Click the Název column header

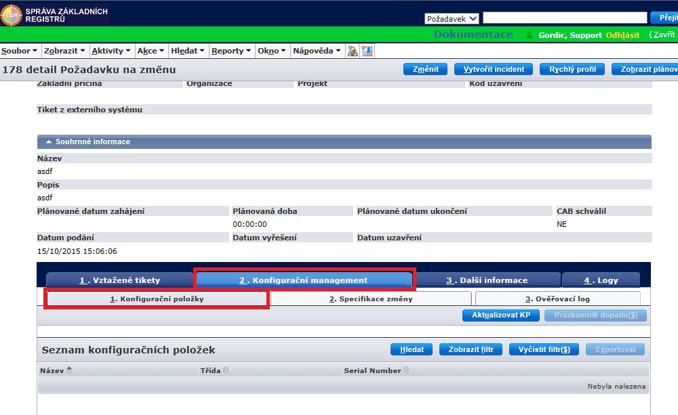coord(52,370)
